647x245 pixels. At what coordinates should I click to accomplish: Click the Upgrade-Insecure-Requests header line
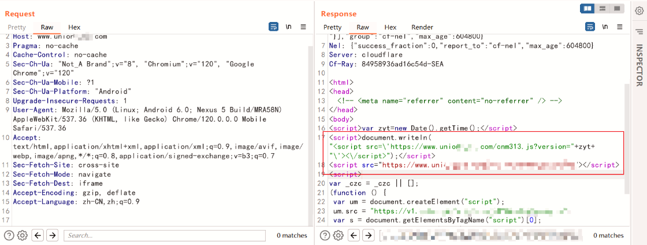tap(70, 101)
